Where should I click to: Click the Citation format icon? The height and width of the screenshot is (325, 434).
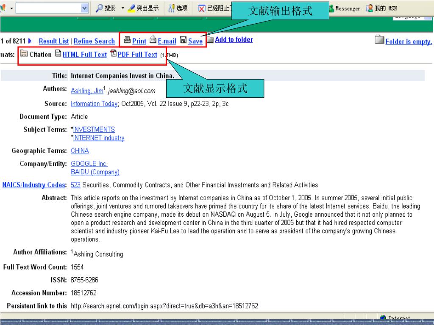tap(24, 53)
